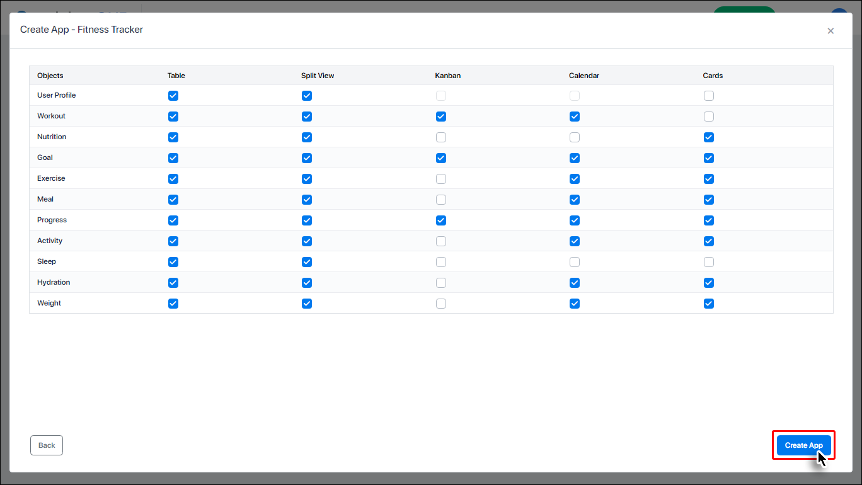Enable Calendar for Nutrition

(x=575, y=137)
